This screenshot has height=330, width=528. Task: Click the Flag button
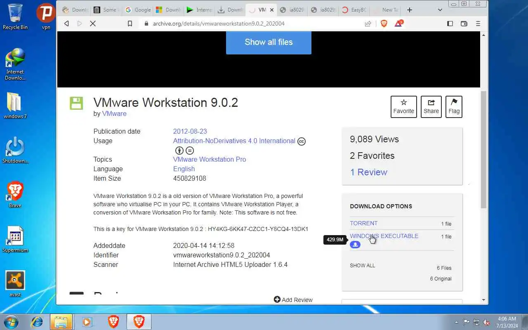click(x=454, y=107)
